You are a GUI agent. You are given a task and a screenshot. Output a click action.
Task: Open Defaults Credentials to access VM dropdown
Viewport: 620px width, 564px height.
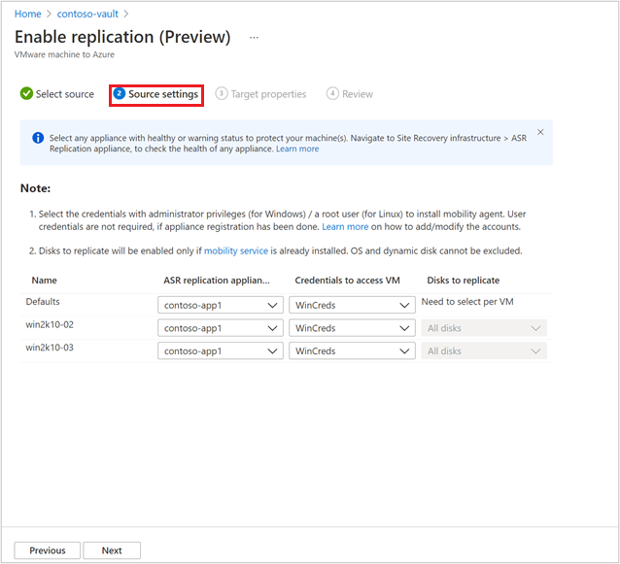point(352,305)
